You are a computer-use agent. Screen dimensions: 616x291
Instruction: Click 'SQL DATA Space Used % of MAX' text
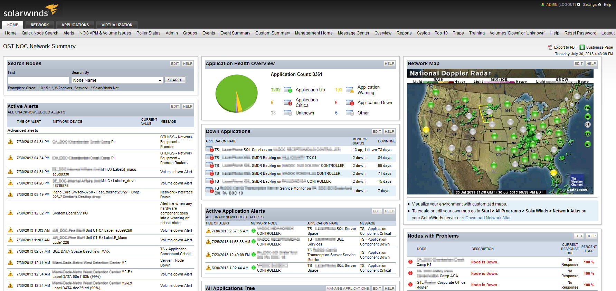pos(81,251)
